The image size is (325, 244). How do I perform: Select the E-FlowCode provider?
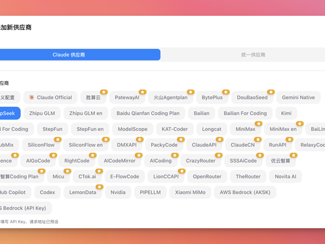click(124, 177)
